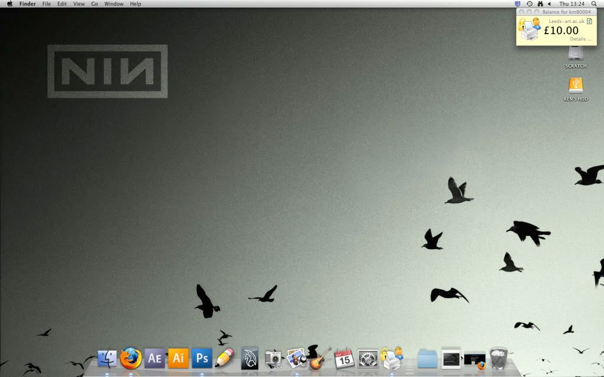Click the Leeds-art.ac.uk text in Balance window
The image size is (604, 377).
click(x=567, y=22)
